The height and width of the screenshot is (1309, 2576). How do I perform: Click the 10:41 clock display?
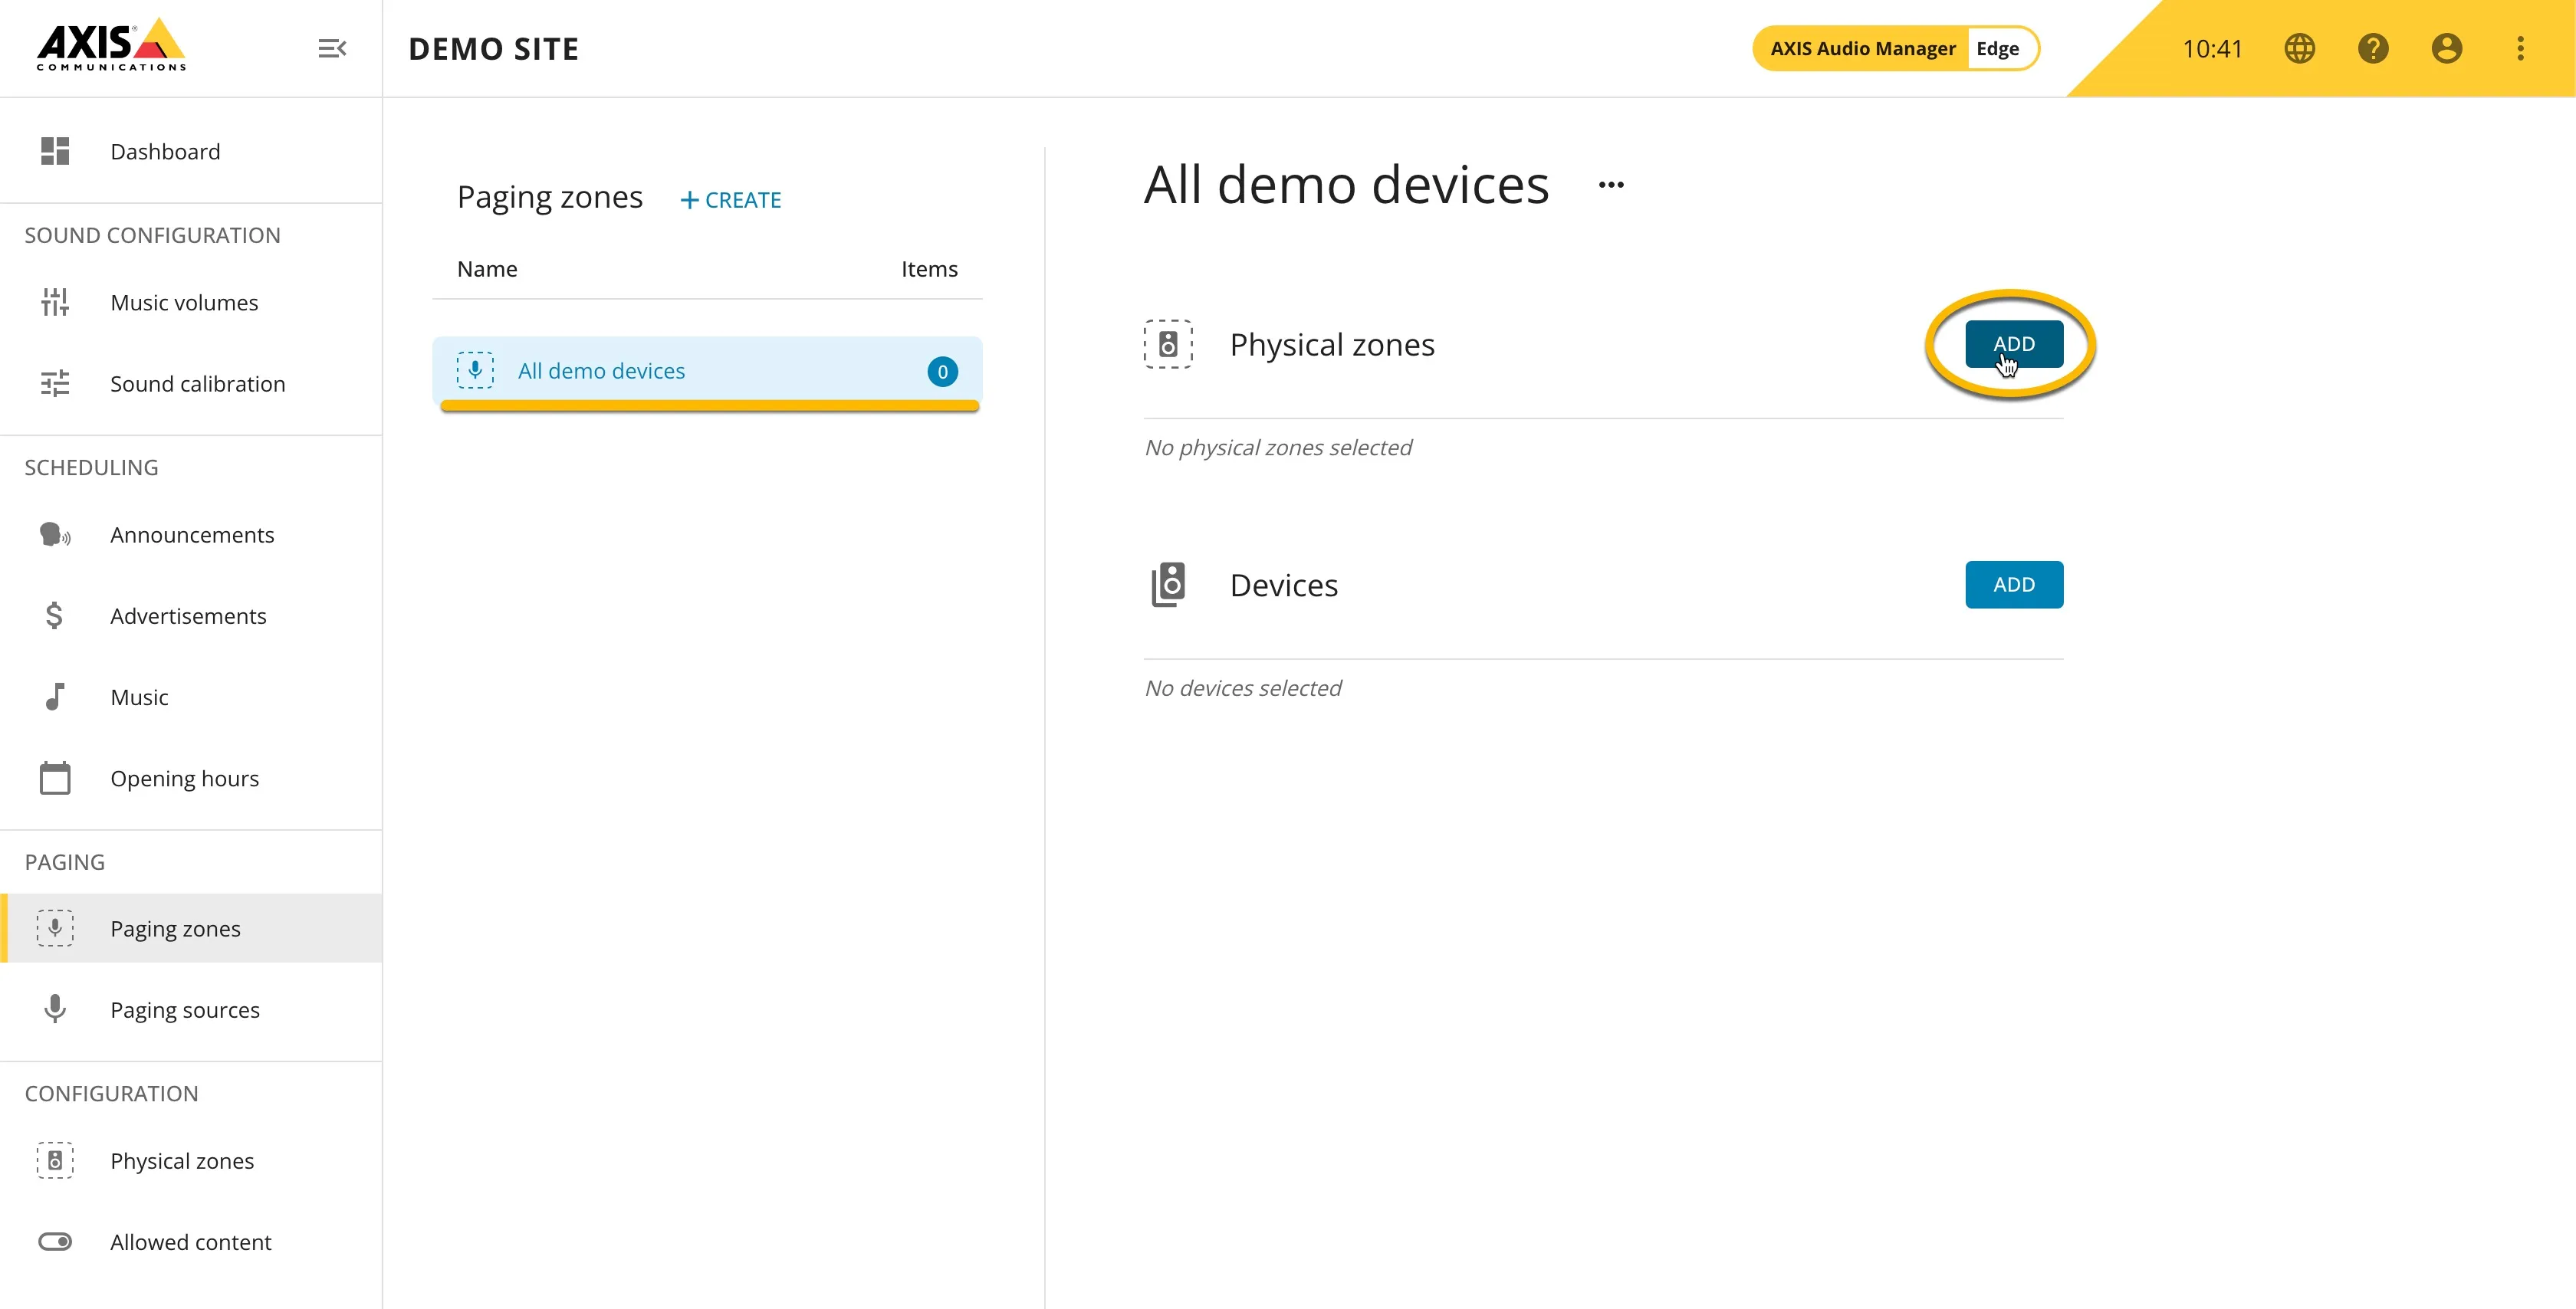(x=2211, y=48)
